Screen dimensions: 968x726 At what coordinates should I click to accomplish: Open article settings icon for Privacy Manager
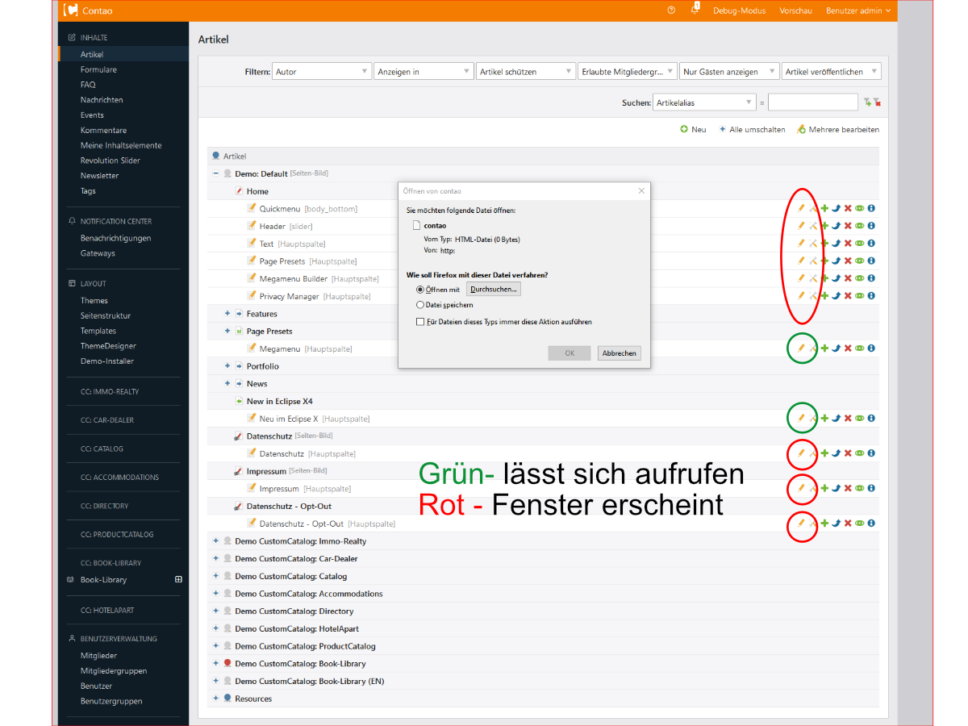pyautogui.click(x=813, y=296)
